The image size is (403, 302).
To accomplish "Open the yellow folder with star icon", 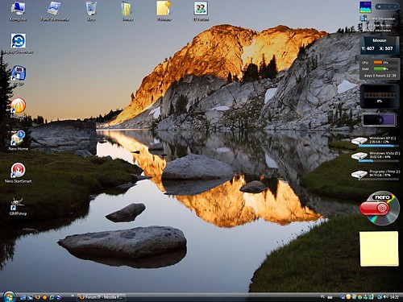I will tap(164, 11).
